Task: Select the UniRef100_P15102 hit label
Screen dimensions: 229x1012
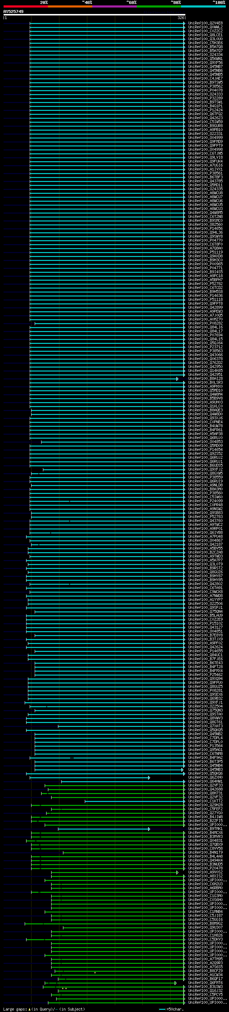Action: click(x=205, y=624)
